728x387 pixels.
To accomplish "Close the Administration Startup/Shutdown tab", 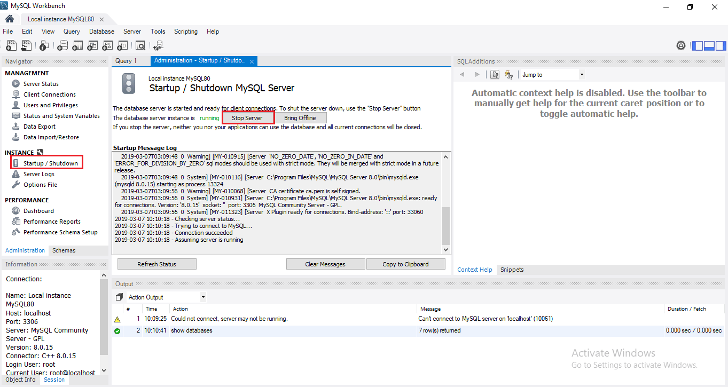I will click(252, 61).
